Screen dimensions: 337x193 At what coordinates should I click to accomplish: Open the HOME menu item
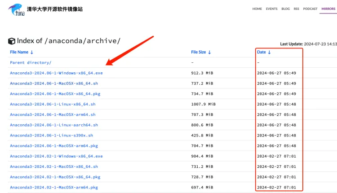pyautogui.click(x=257, y=9)
